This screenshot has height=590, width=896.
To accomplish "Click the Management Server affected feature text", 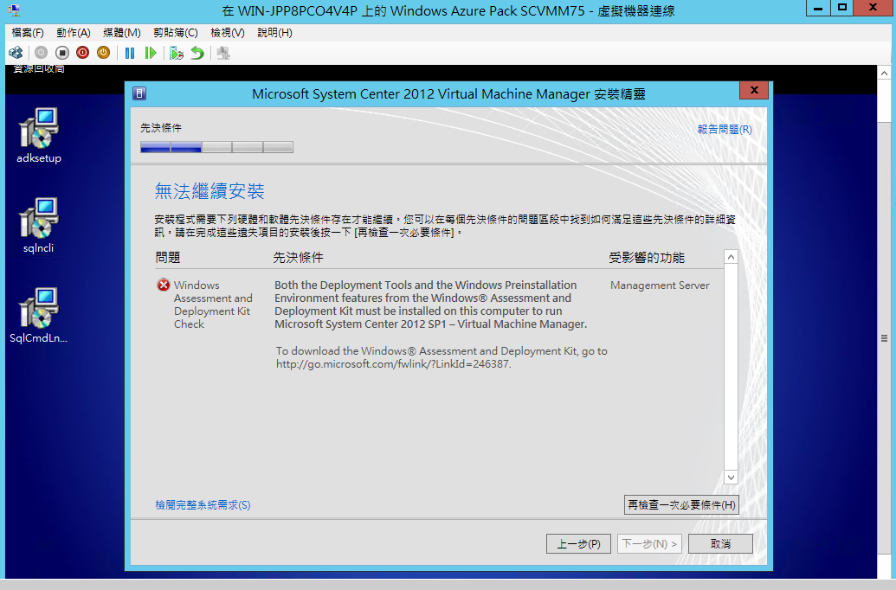I will [x=660, y=285].
